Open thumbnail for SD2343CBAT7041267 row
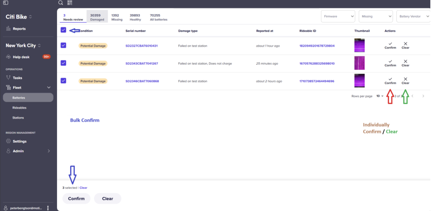The image size is (431, 211). 360,63
